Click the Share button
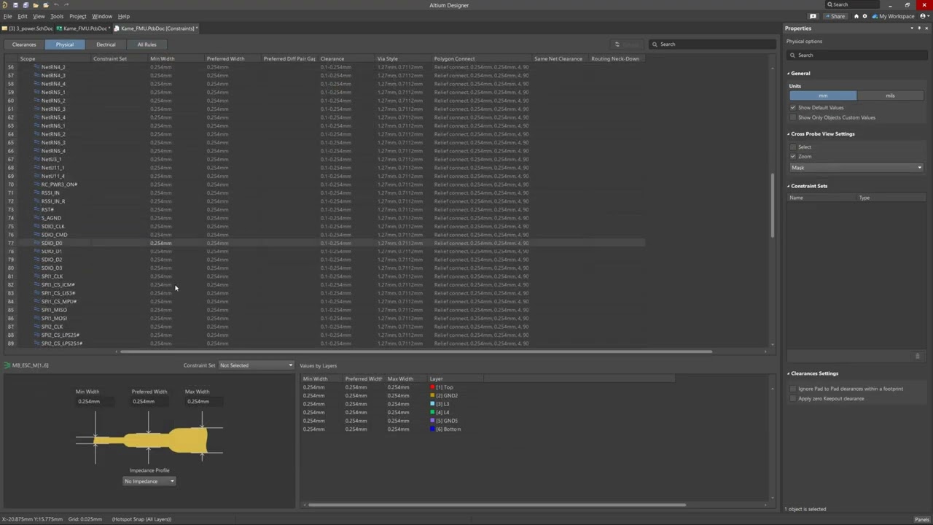This screenshot has width=933, height=525. (838, 16)
